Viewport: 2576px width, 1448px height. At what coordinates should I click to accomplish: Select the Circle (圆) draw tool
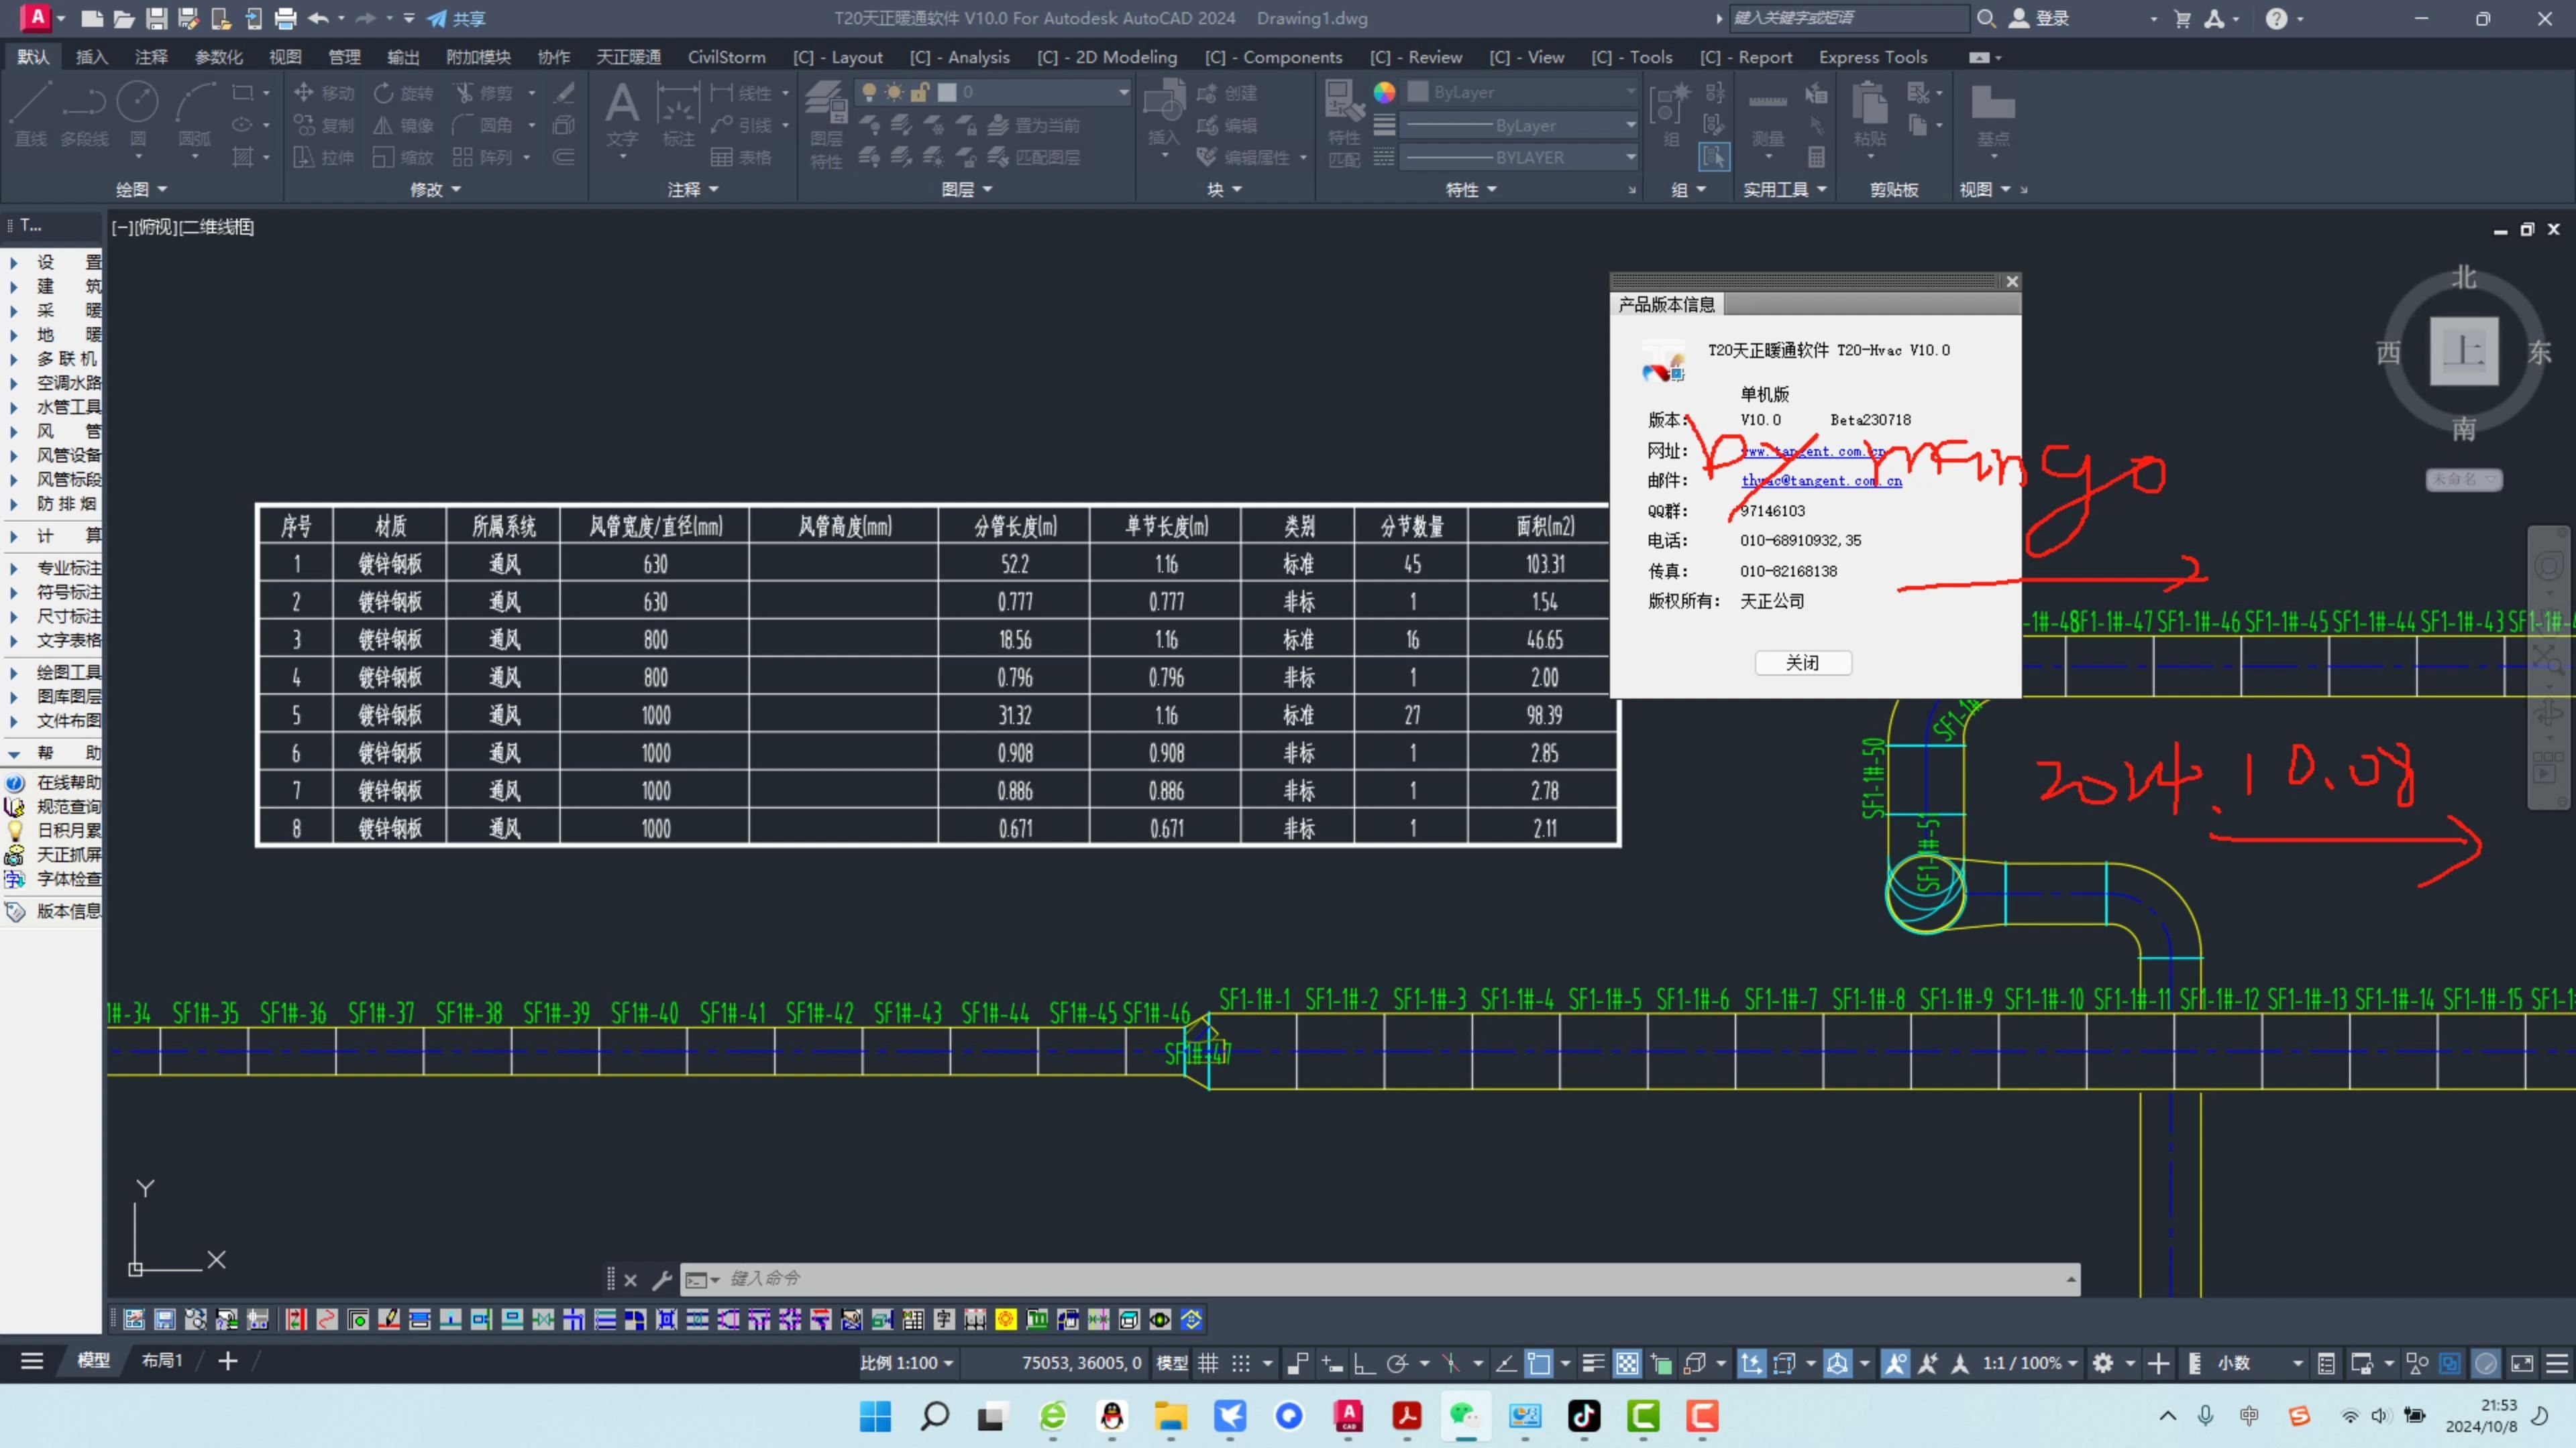click(x=138, y=114)
